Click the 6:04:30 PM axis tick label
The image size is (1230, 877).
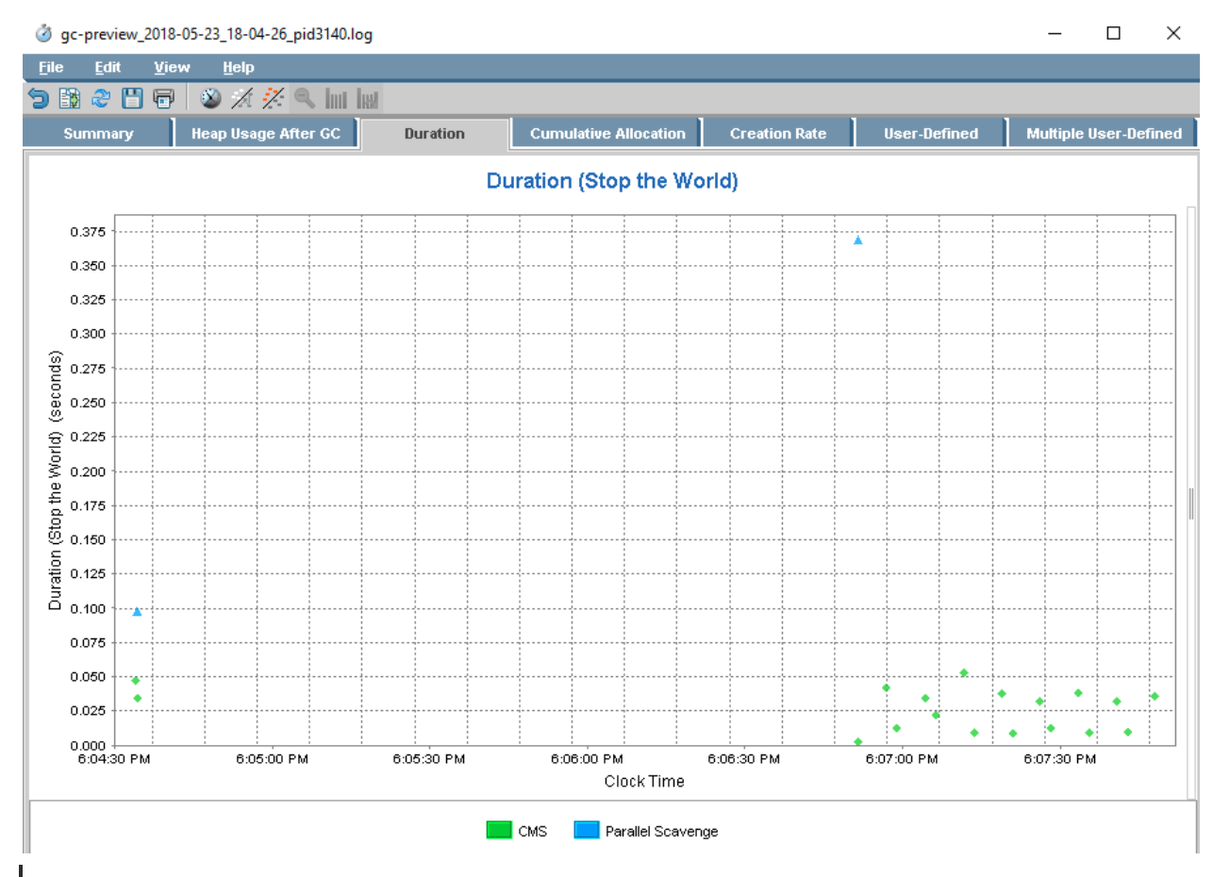click(114, 758)
